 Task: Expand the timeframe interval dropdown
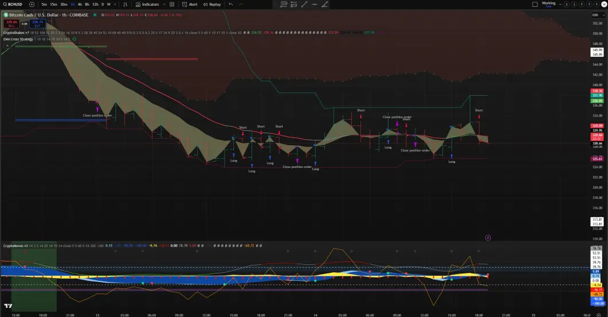[115, 4]
